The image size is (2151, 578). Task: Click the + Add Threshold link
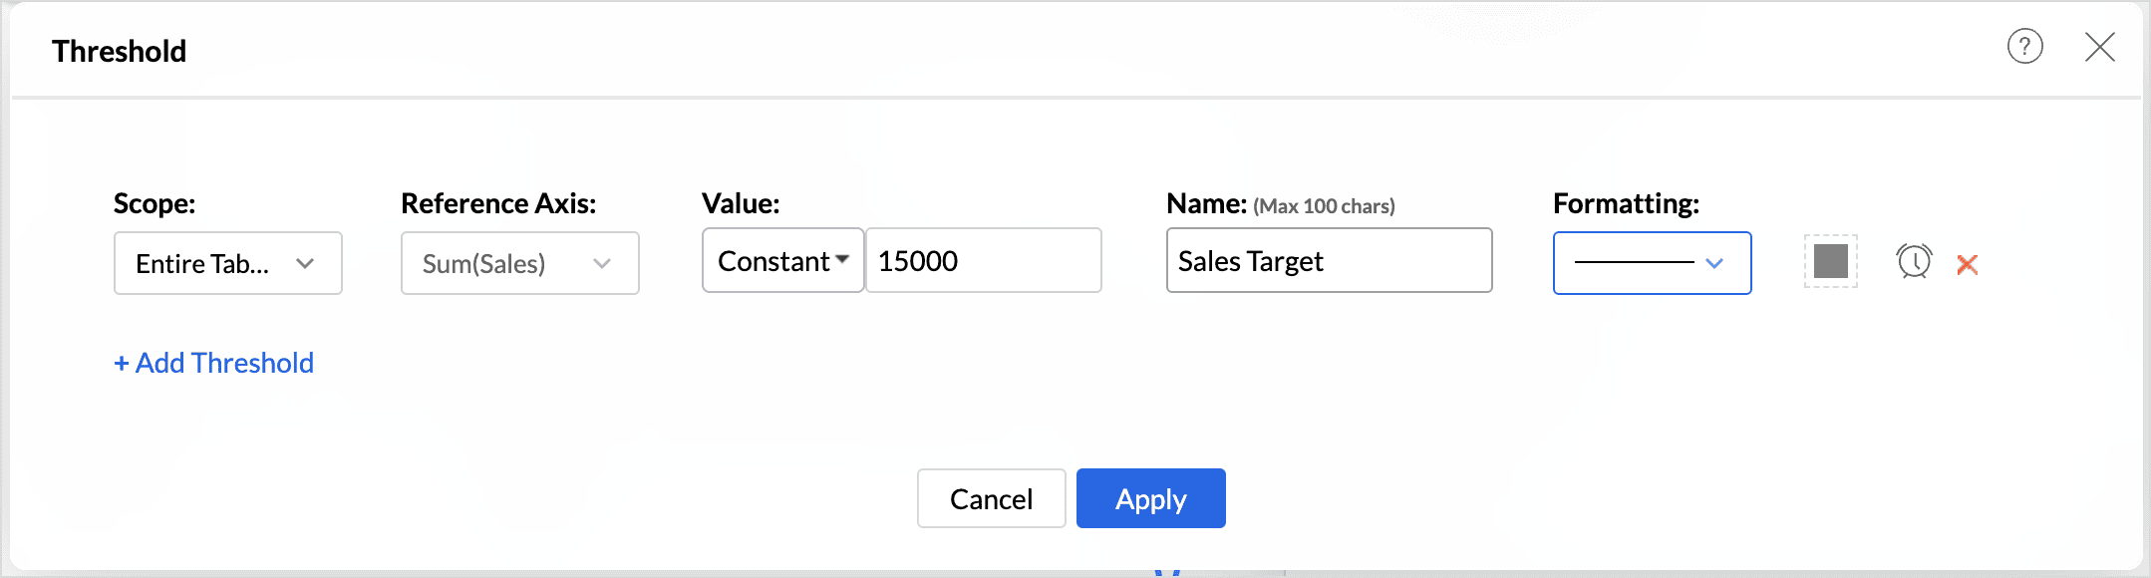pos(213,363)
